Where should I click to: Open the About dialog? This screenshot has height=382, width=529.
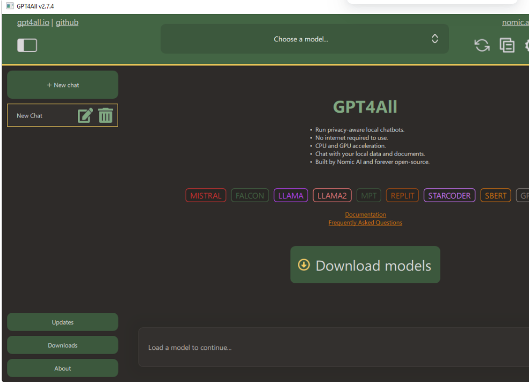[62, 368]
